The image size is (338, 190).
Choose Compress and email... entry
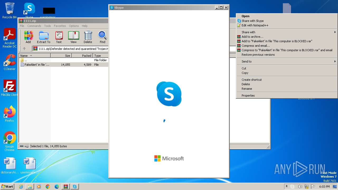pyautogui.click(x=287, y=46)
